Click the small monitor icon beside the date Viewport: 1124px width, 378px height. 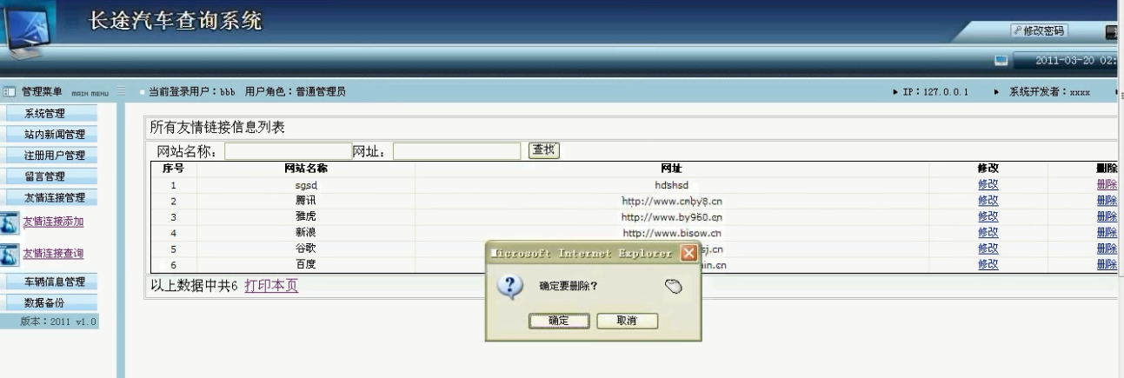(x=1001, y=61)
